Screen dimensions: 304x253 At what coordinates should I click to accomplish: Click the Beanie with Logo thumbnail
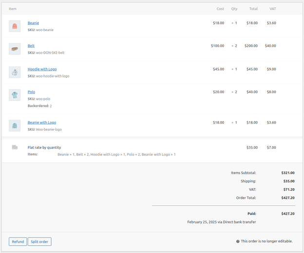coord(15,126)
